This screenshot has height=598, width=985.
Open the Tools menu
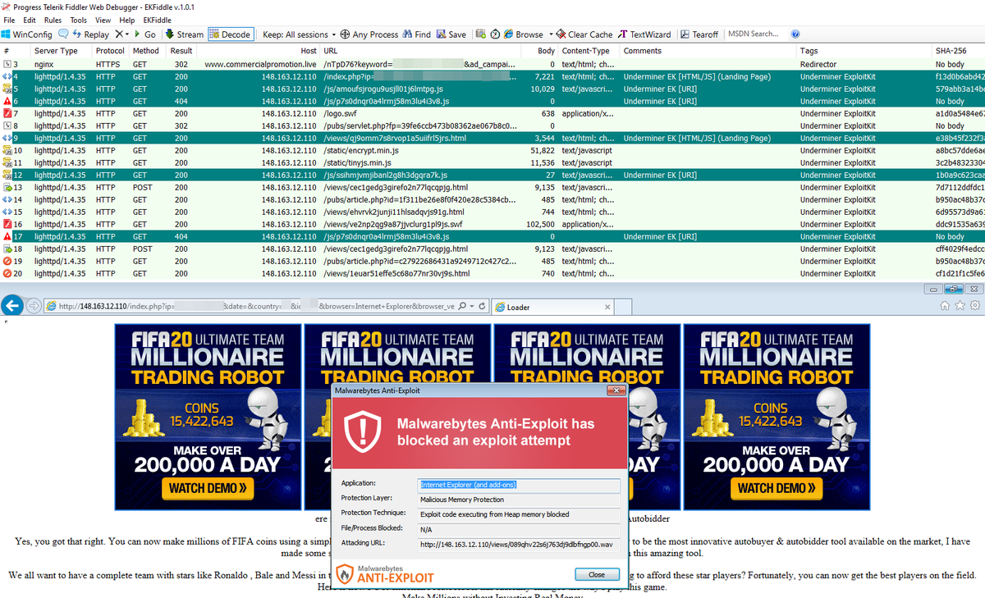[79, 20]
